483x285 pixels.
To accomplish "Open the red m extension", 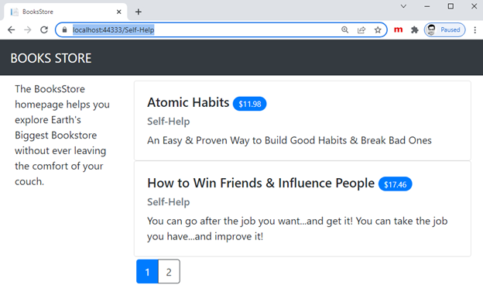I will (x=399, y=30).
